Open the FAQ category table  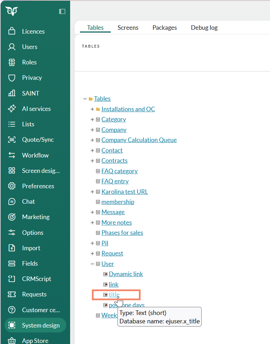[x=119, y=171]
